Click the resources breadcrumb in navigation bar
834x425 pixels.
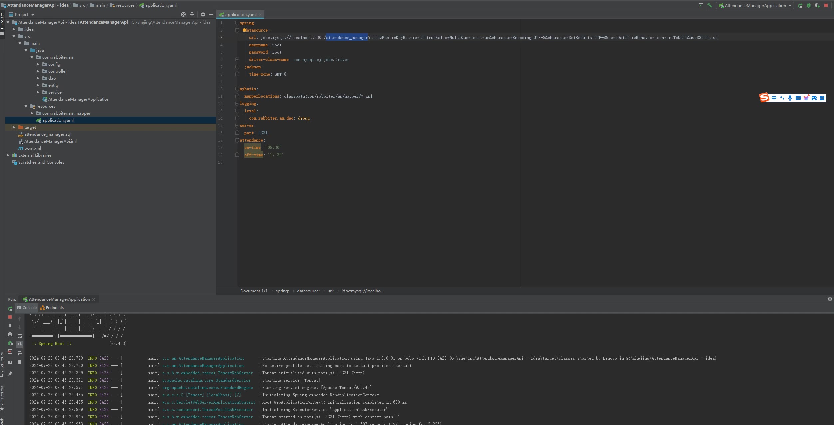click(x=125, y=5)
